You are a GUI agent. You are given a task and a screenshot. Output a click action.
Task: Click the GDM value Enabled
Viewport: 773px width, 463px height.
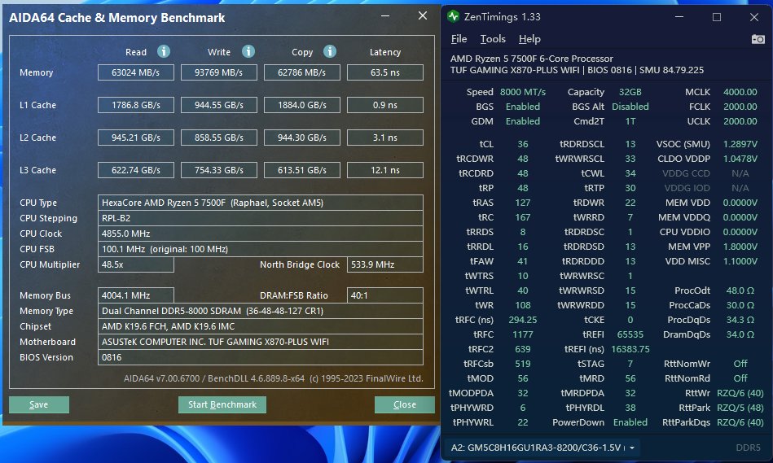[523, 121]
